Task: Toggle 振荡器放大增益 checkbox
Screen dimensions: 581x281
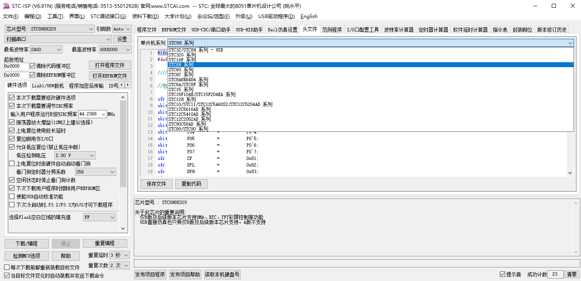Action: tap(12, 122)
